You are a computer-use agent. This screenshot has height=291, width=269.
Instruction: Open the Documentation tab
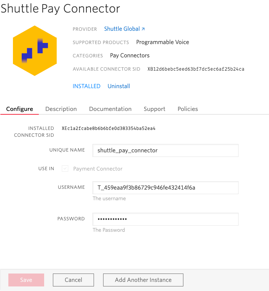pyautogui.click(x=110, y=109)
